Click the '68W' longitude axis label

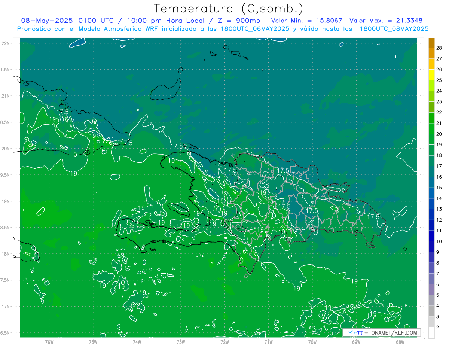[x=400, y=342]
